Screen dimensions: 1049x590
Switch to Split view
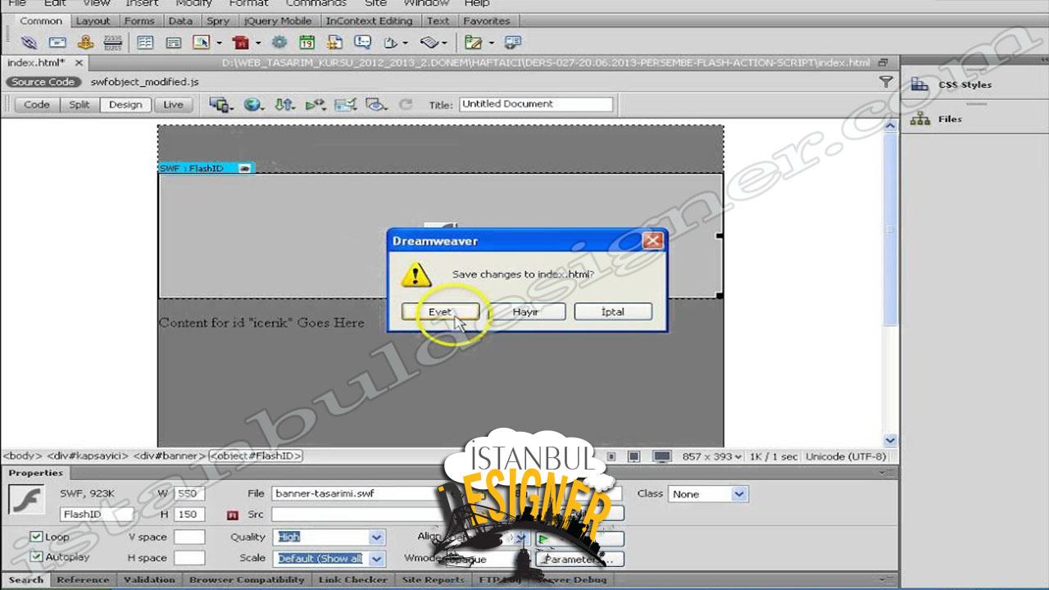pos(79,105)
